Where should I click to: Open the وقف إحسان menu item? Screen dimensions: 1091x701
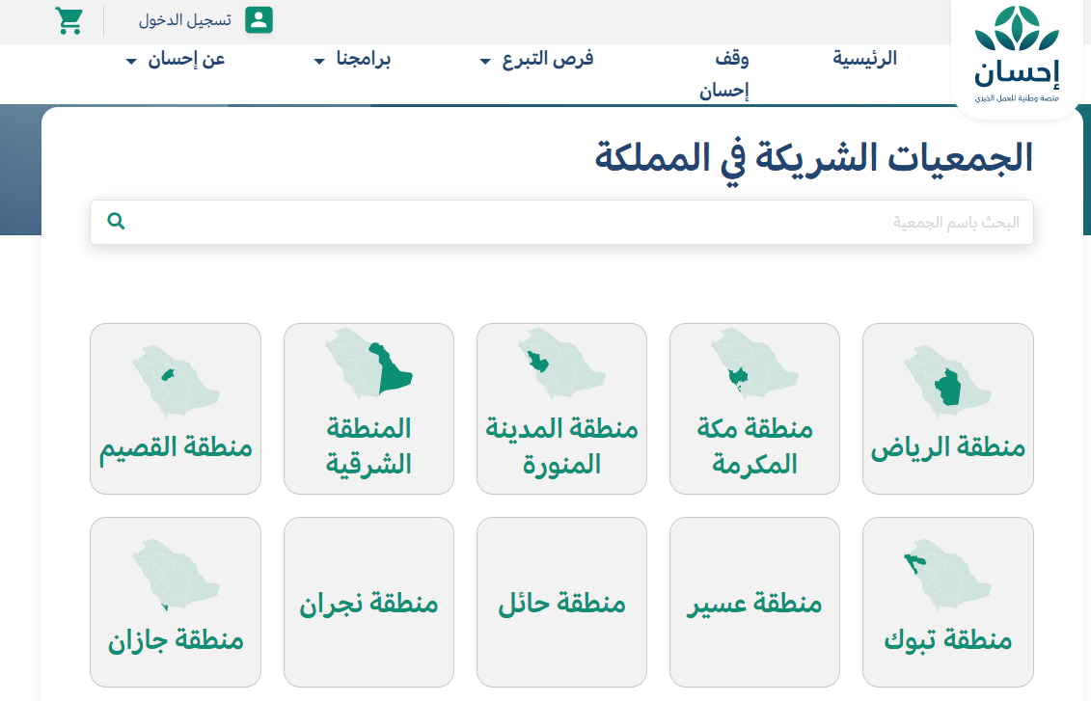tap(725, 75)
